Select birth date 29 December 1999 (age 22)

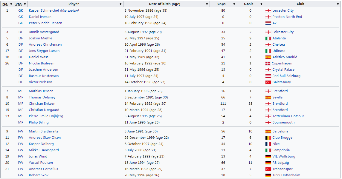146,138
